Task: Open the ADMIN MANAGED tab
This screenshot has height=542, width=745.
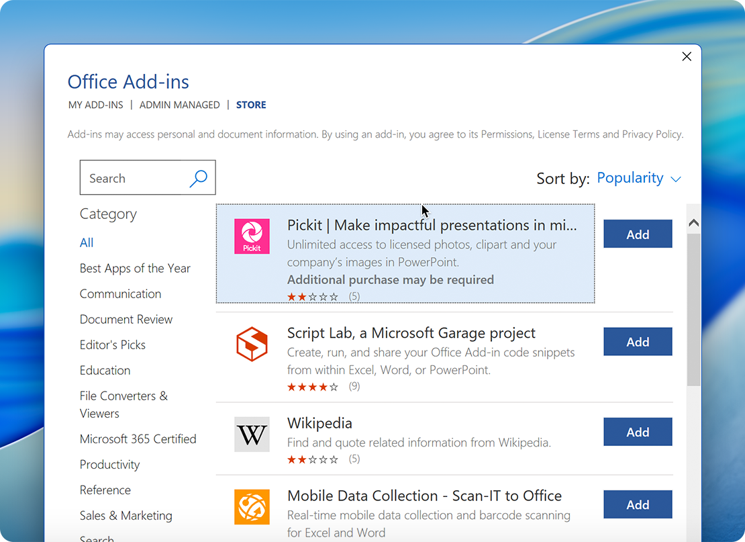Action: point(180,105)
